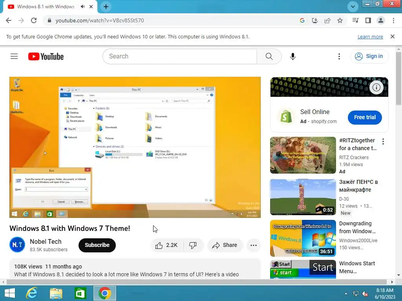402x301 pixels.
Task: Play the Minecraft tower video thumbnail
Action: click(x=303, y=197)
